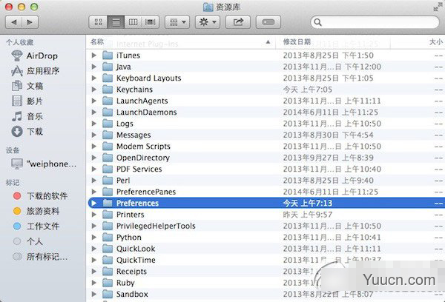
Task: Select the Logs folder icon
Action: tap(108, 124)
